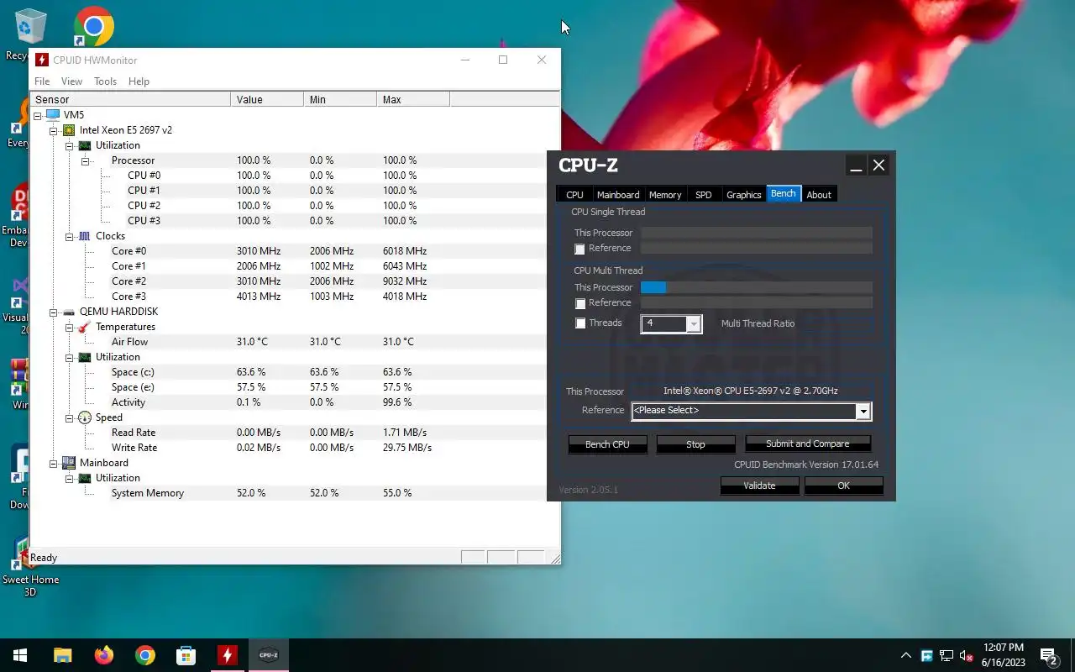Enable Single Thread Reference checkbox

tap(579, 249)
